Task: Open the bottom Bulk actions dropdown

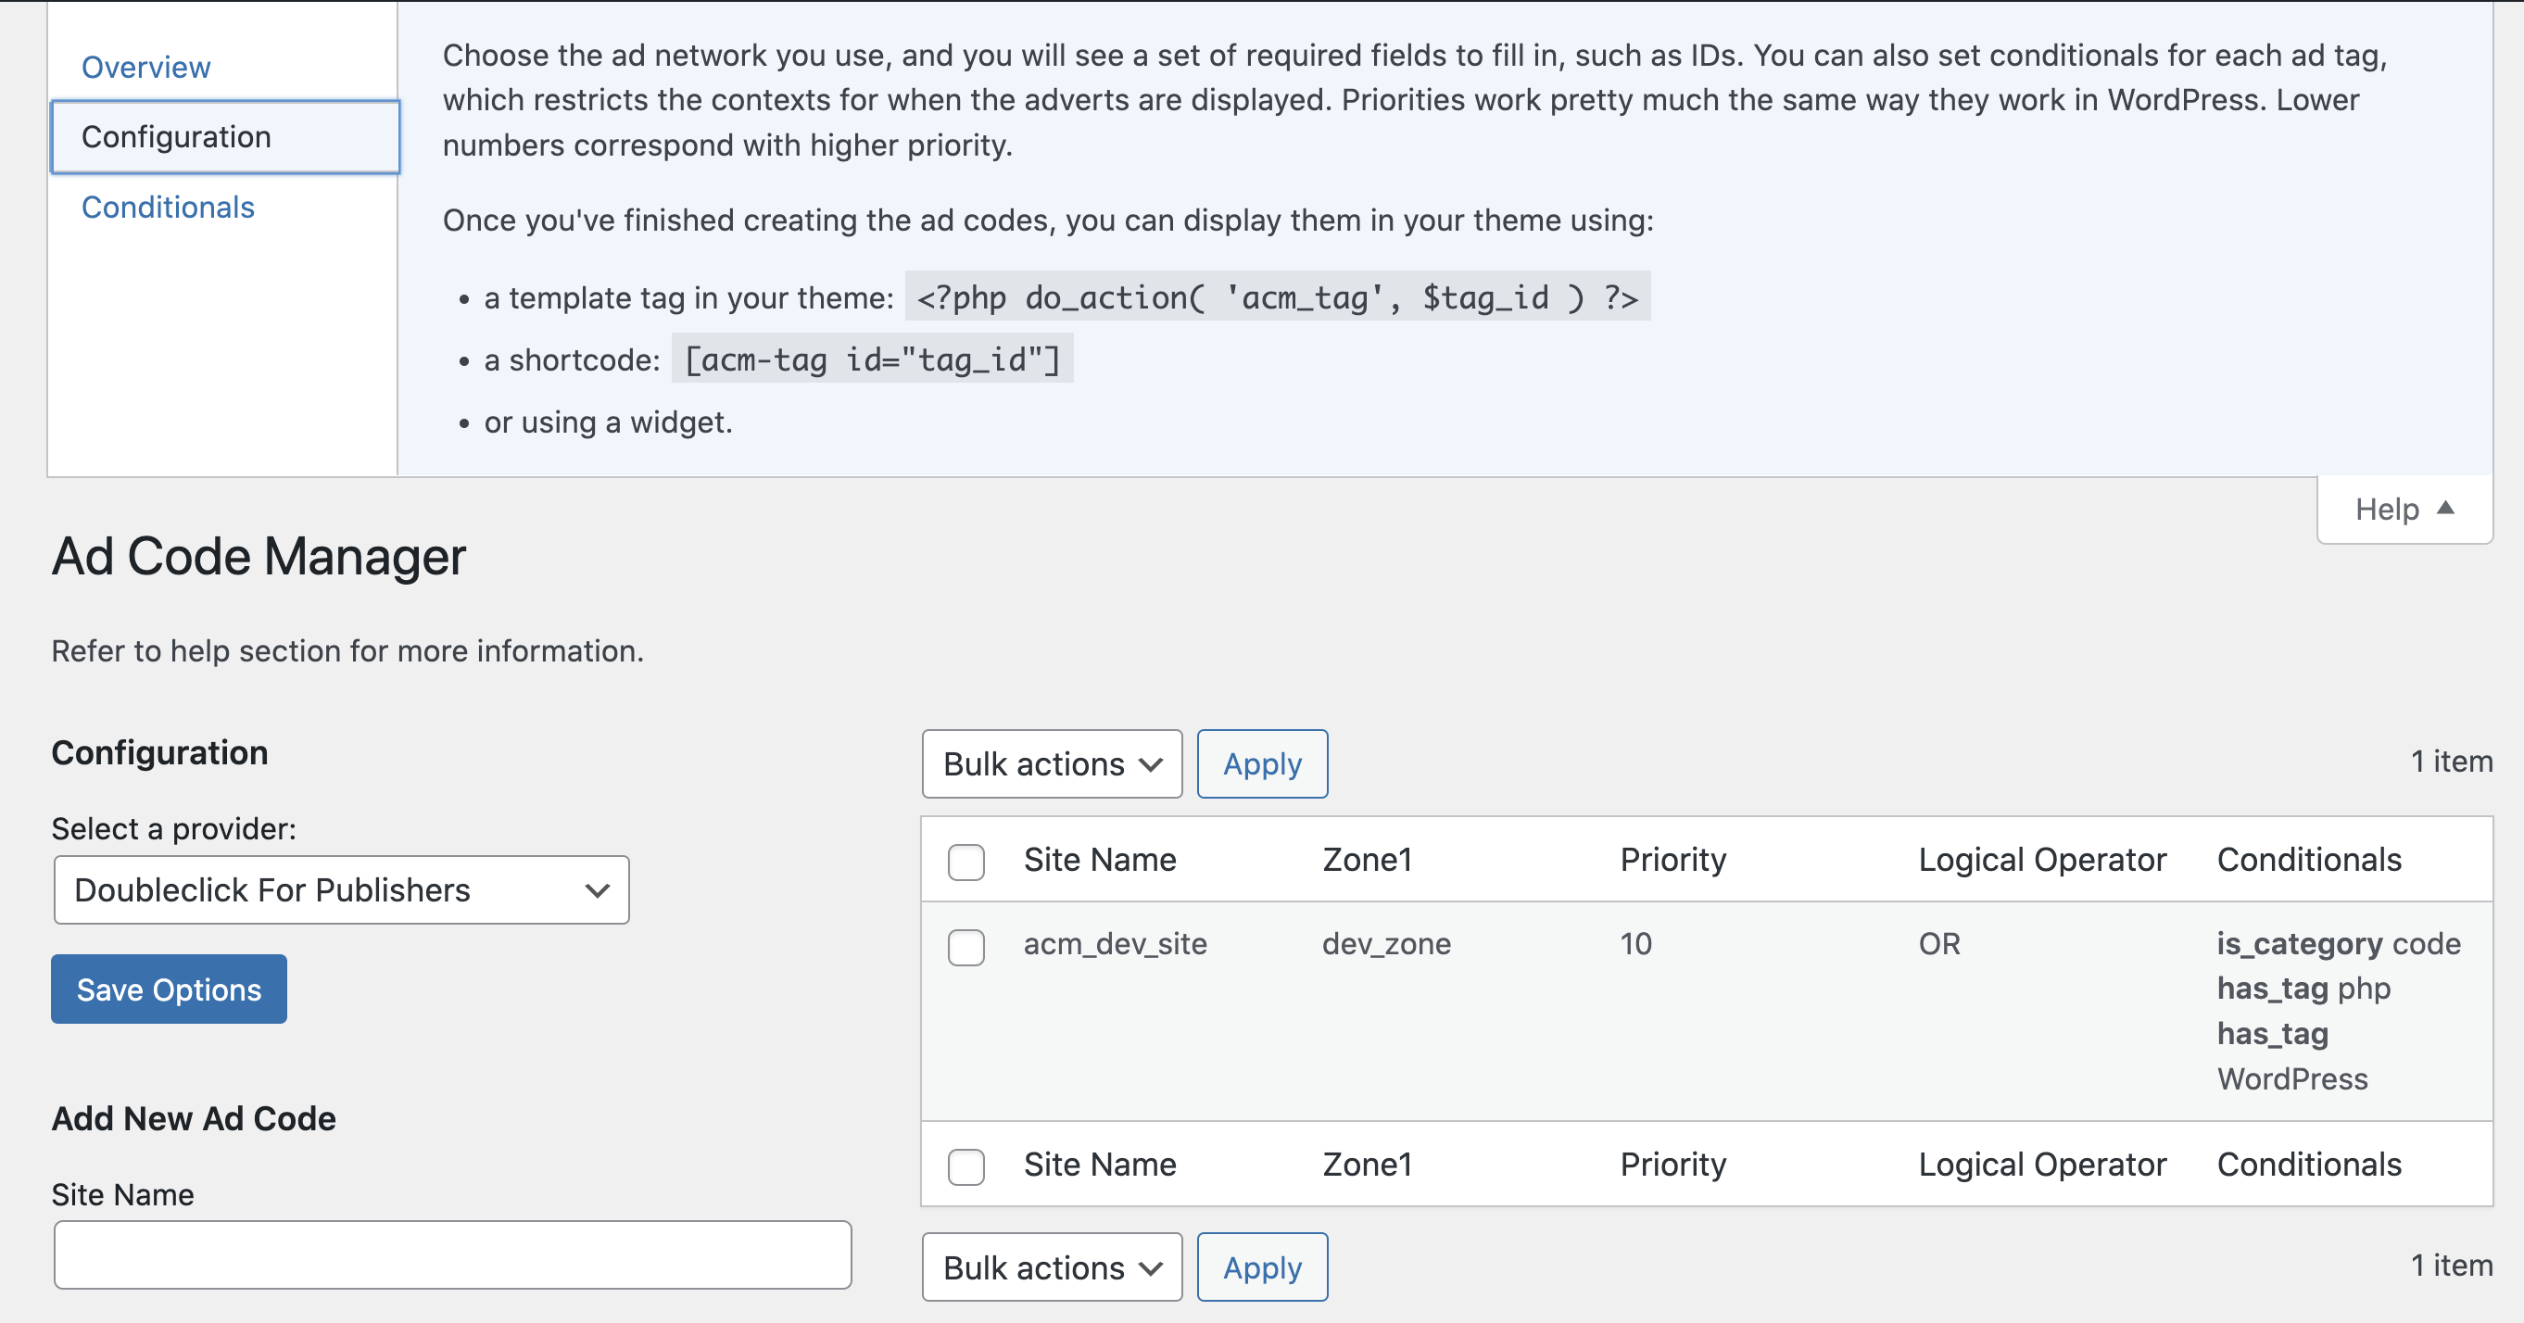Action: (1052, 1267)
